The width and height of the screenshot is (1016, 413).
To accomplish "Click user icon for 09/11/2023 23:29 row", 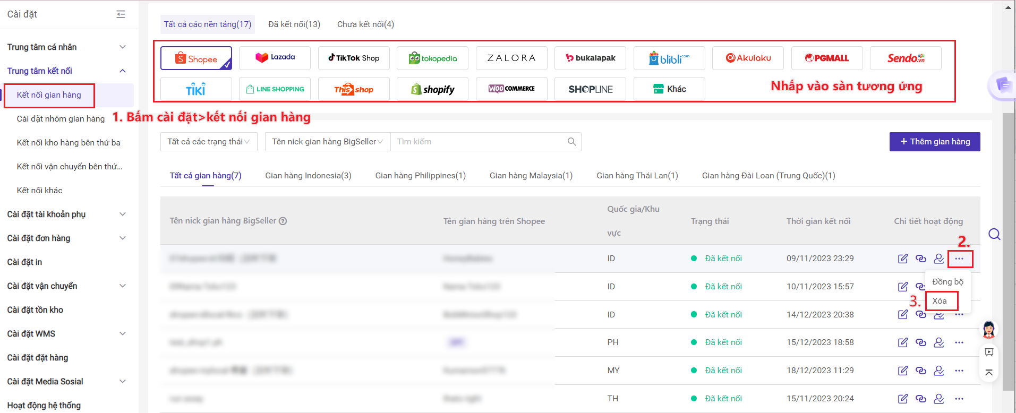I will tap(939, 259).
